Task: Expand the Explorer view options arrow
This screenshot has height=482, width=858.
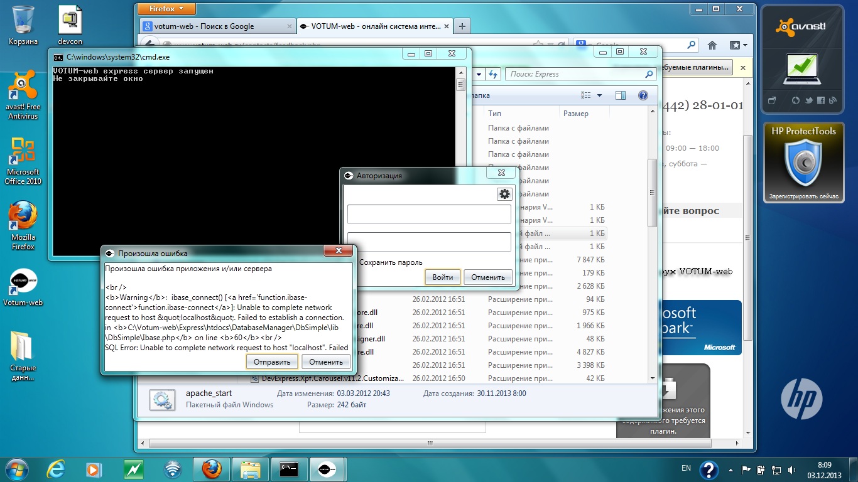Action: (599, 95)
